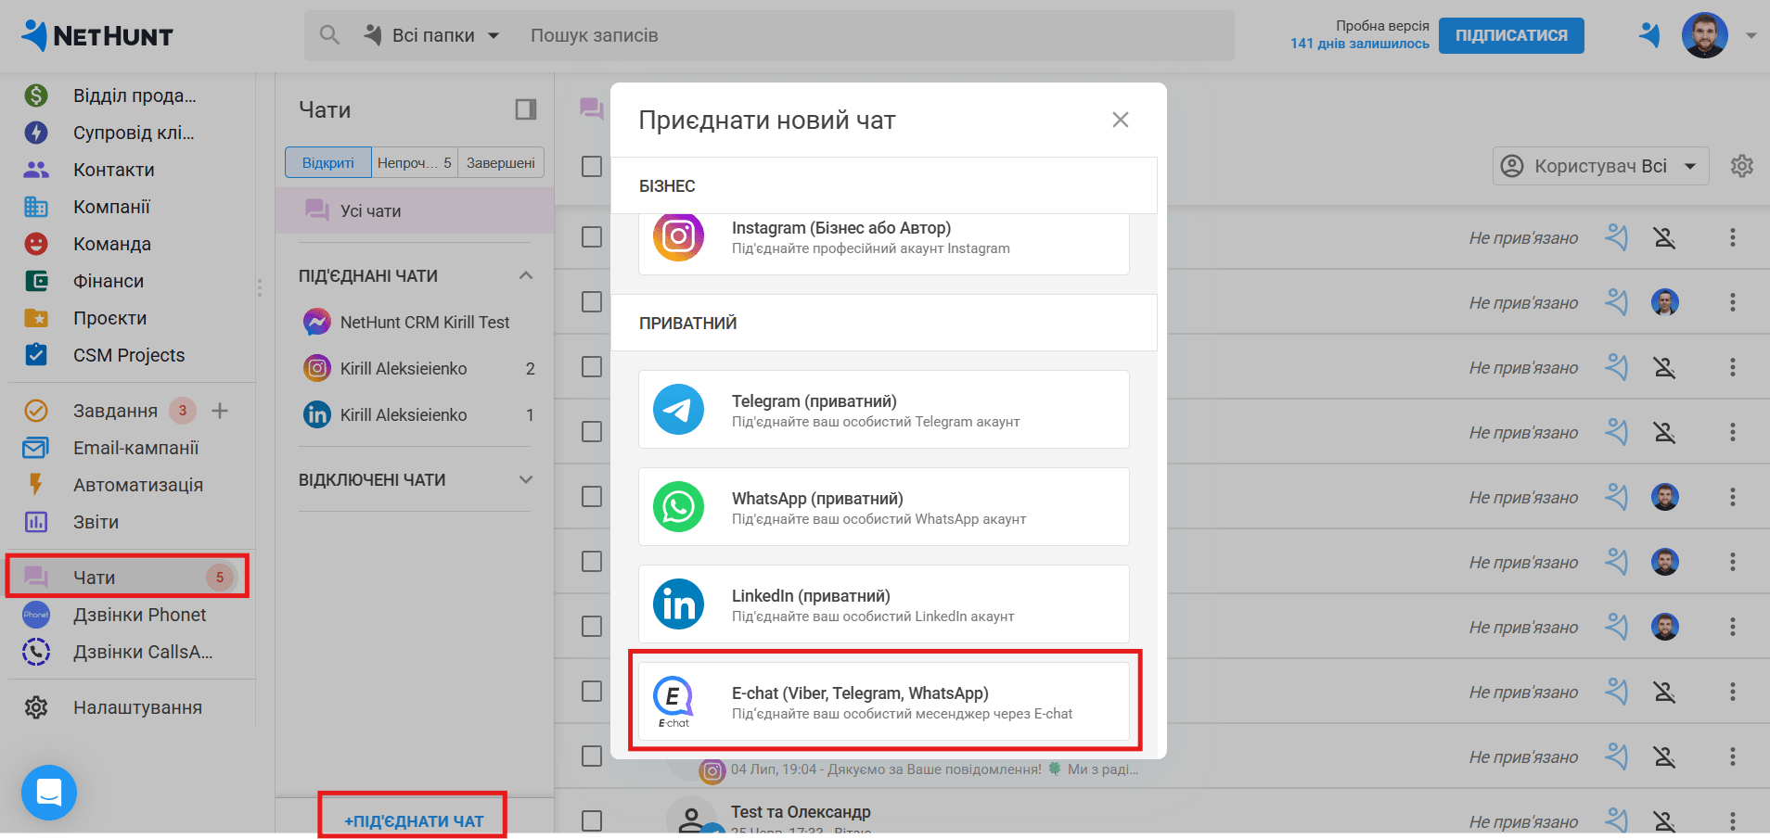Open Kirill Aleksieienko LinkedIn chat channel
Screen dimensions: 1770x839
pos(415,414)
